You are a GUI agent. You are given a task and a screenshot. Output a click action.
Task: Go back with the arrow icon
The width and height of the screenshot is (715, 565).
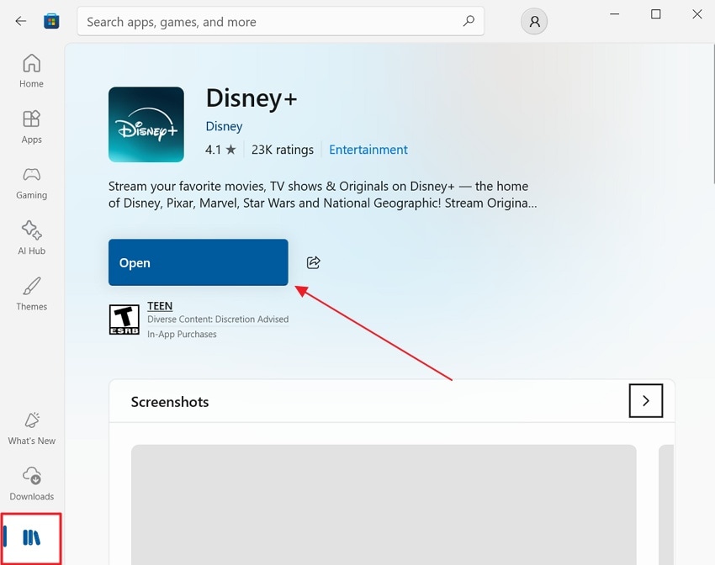pyautogui.click(x=21, y=21)
